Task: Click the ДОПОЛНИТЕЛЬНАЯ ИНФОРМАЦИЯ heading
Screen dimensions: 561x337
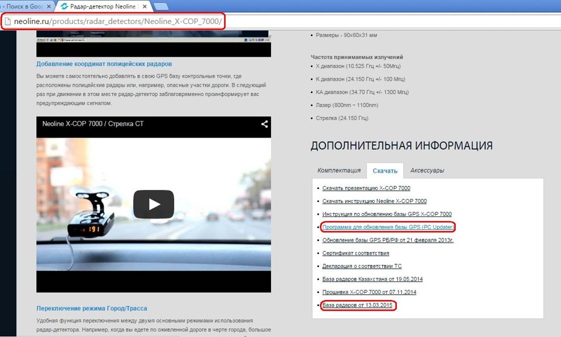Action: [401, 146]
